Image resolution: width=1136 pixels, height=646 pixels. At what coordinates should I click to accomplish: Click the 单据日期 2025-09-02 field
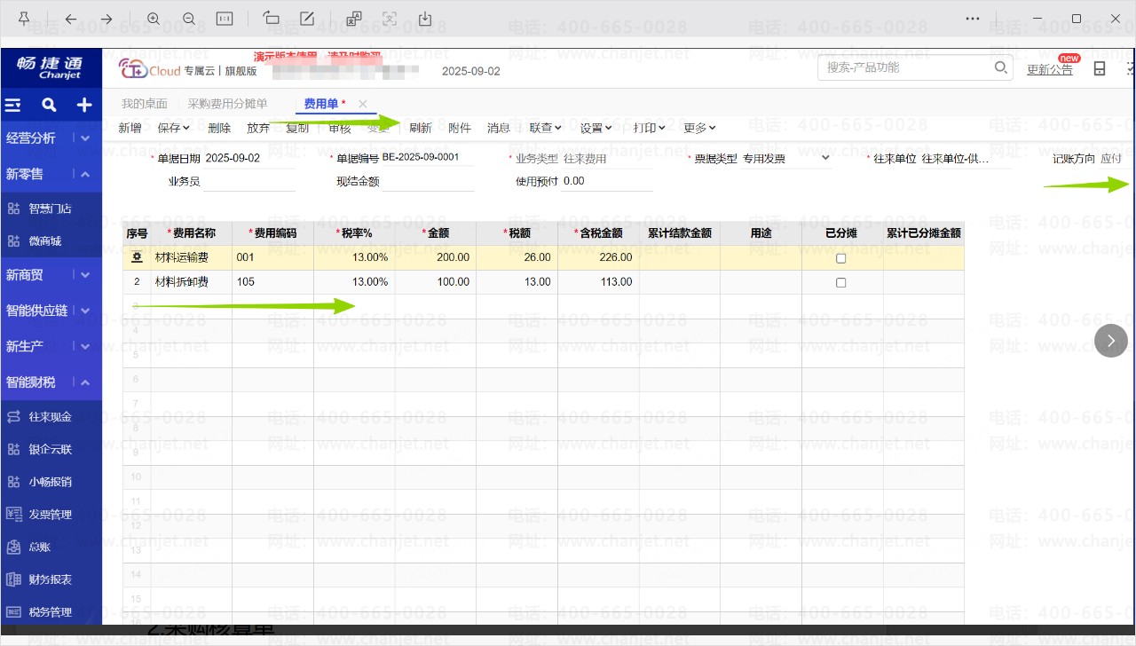(249, 158)
